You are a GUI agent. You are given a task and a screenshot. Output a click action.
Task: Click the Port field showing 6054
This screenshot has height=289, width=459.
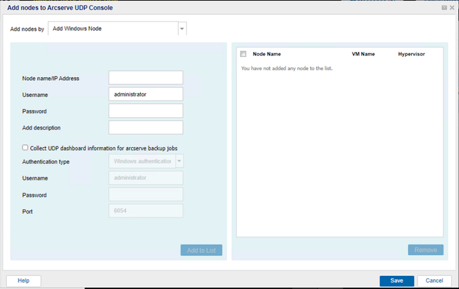click(146, 211)
